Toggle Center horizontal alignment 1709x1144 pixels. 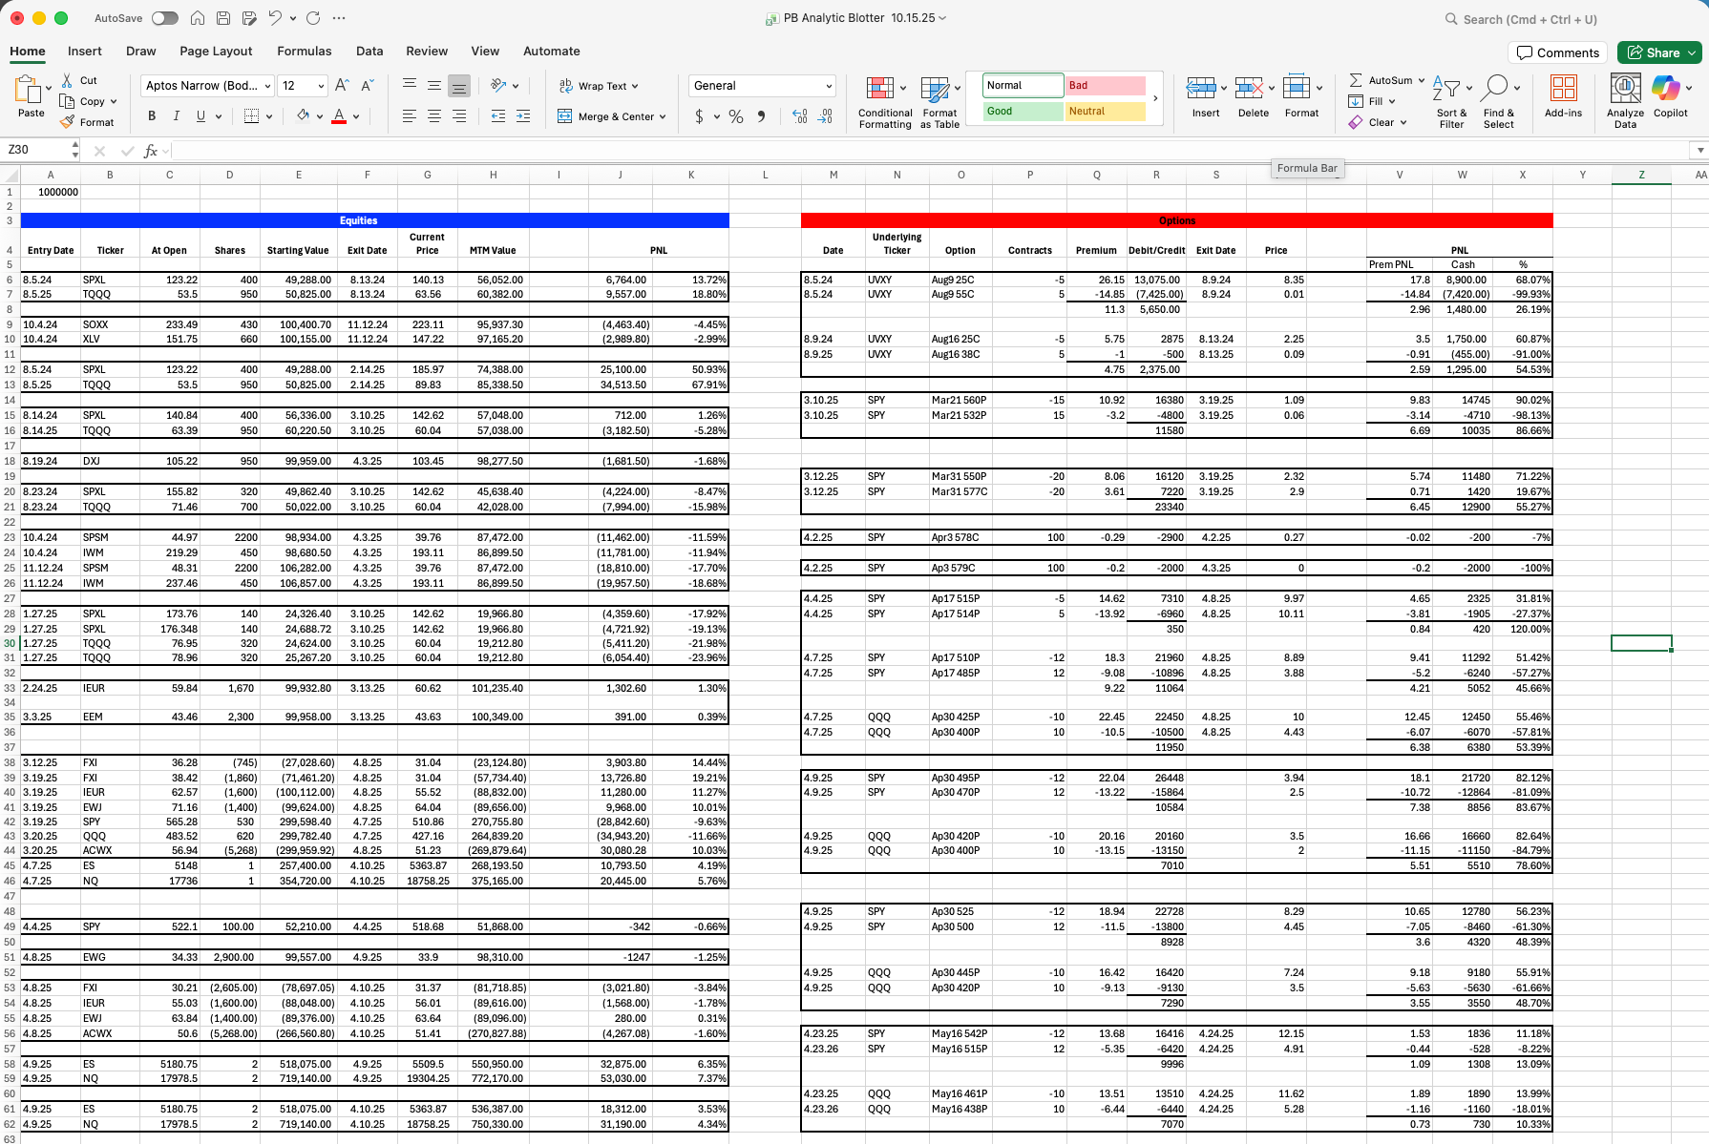434,115
